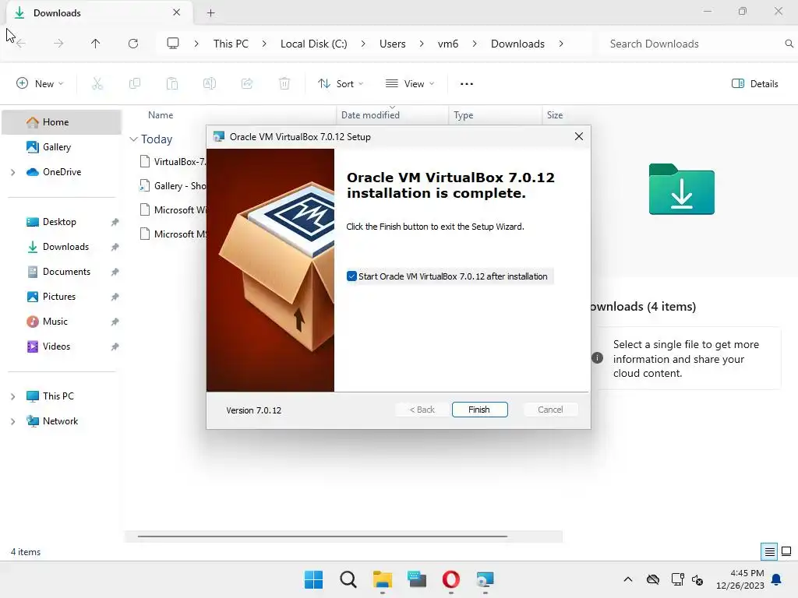Open pinned Desktop folder in sidebar
This screenshot has height=598, width=798.
coord(59,222)
